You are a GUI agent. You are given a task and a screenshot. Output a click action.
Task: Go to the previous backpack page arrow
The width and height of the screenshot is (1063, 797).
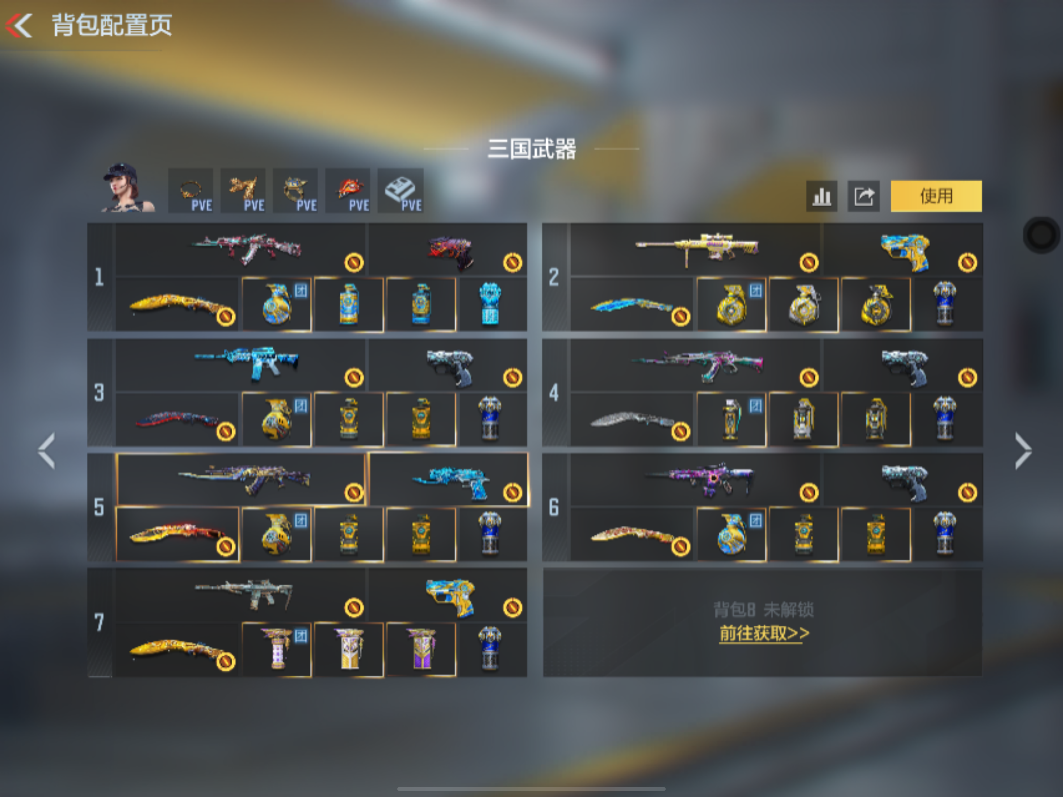(x=47, y=450)
